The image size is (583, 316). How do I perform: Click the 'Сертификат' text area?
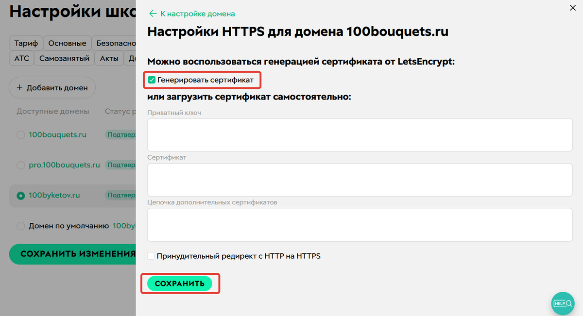[360, 180]
